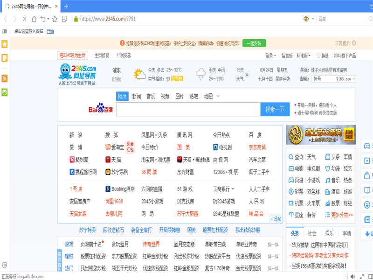The height and width of the screenshot is (280, 373).
Task: Click gamepad icon on right edge
Action: click(367, 146)
